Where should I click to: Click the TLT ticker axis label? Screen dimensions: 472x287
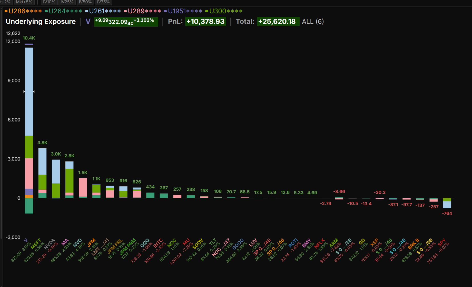point(213,242)
